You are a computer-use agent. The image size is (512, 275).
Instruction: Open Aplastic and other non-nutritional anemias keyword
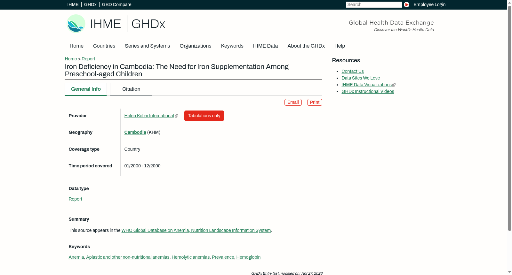coord(128,257)
